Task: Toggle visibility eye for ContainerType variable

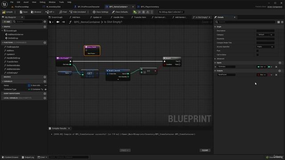Action: (45, 89)
